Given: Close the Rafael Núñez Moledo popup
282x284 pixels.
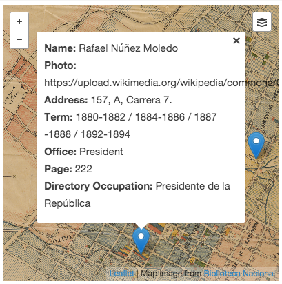Looking at the screenshot, I should tap(236, 41).
